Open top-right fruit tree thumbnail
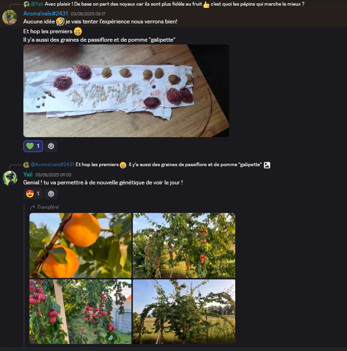This screenshot has width=347, height=351. pyautogui.click(x=184, y=245)
